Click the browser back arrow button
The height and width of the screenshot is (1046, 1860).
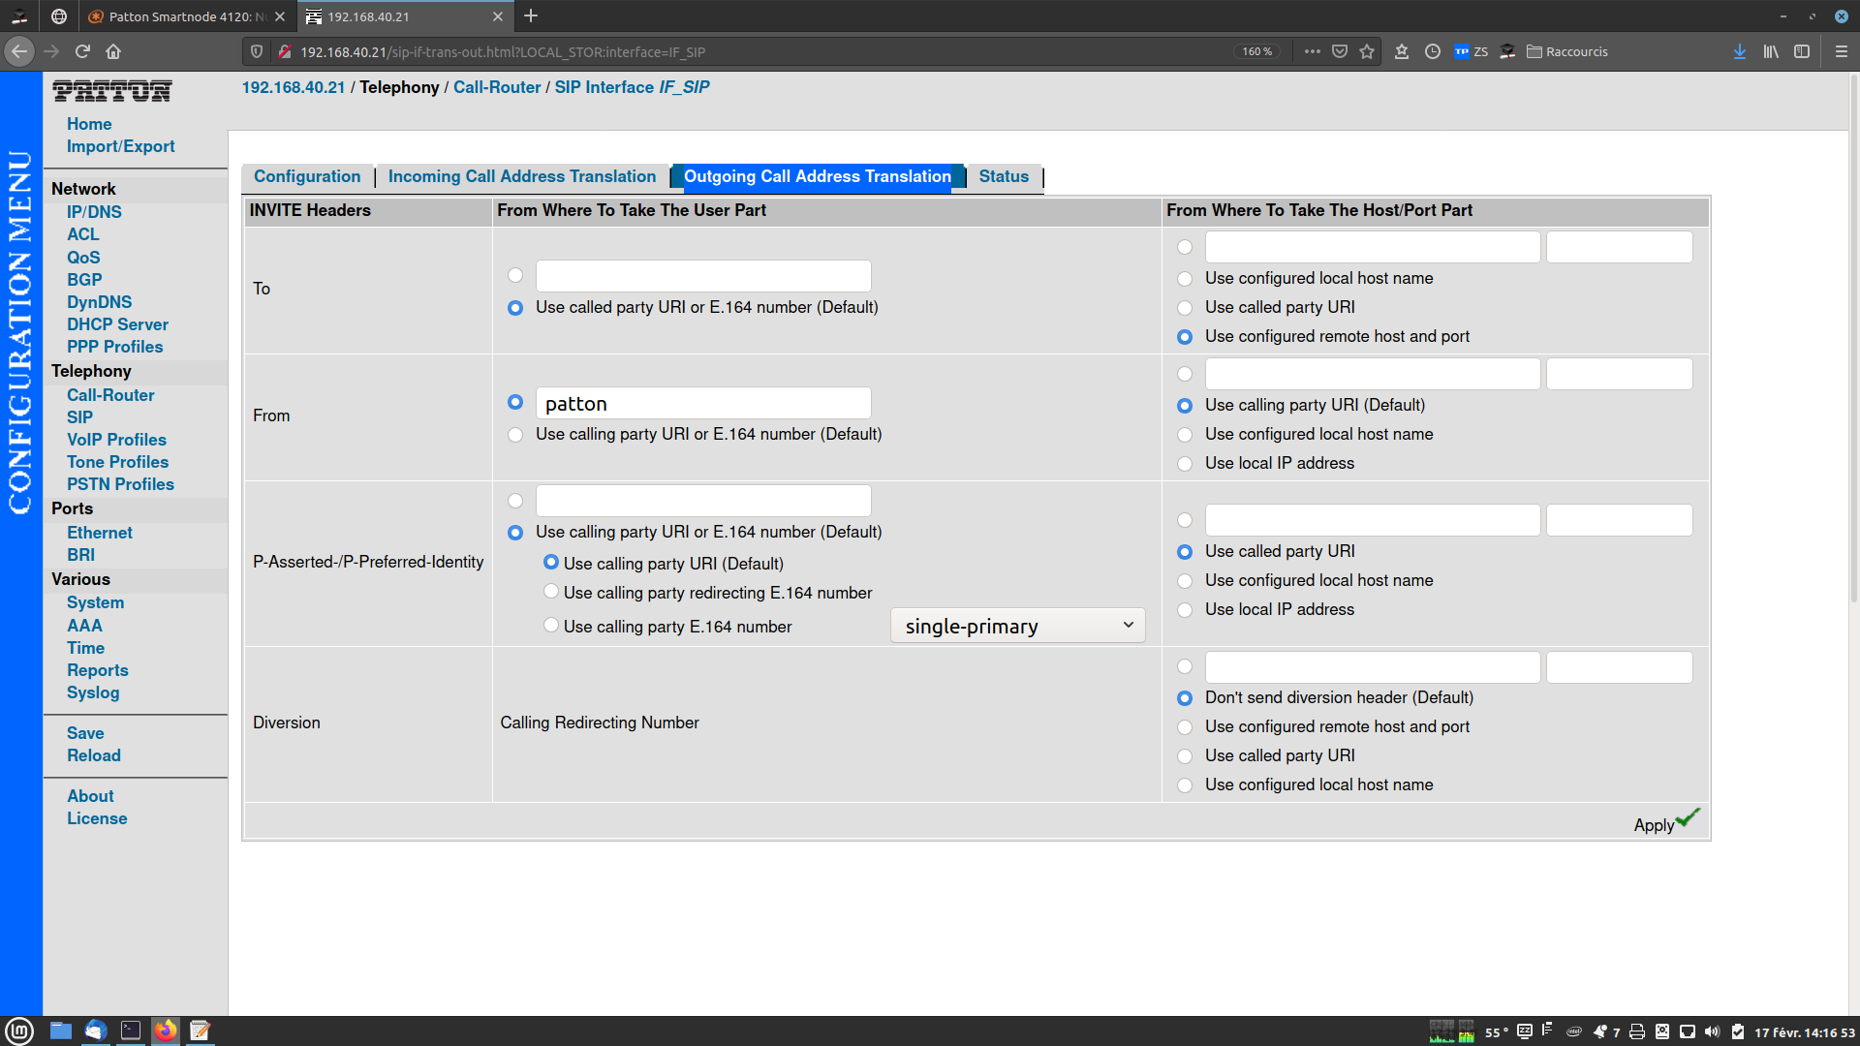point(19,51)
